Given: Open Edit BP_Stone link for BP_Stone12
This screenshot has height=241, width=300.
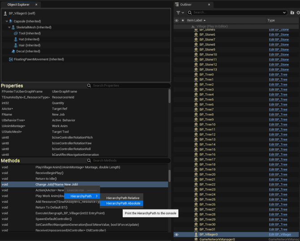Looking at the screenshot, I should [x=279, y=65].
